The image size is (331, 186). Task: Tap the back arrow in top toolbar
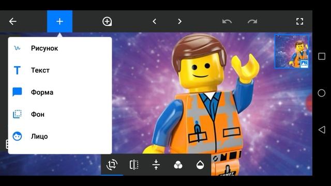(12, 21)
